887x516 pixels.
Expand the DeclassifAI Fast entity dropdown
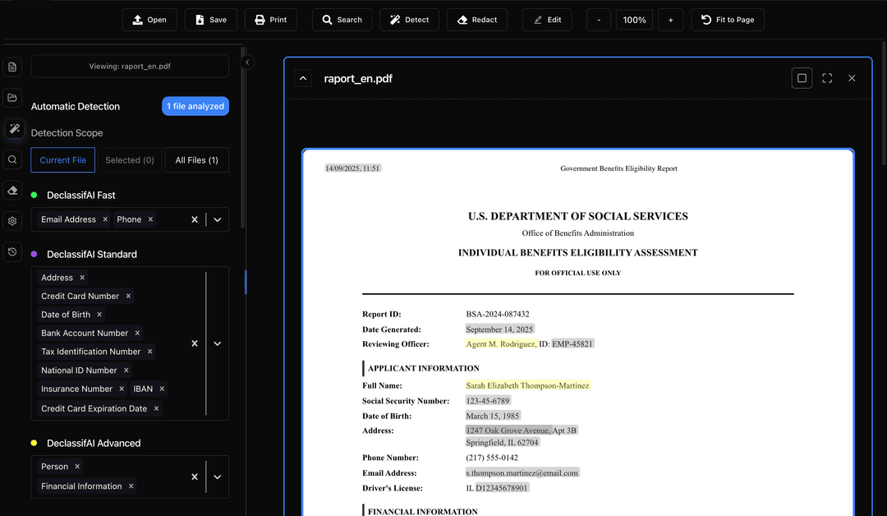[218, 219]
